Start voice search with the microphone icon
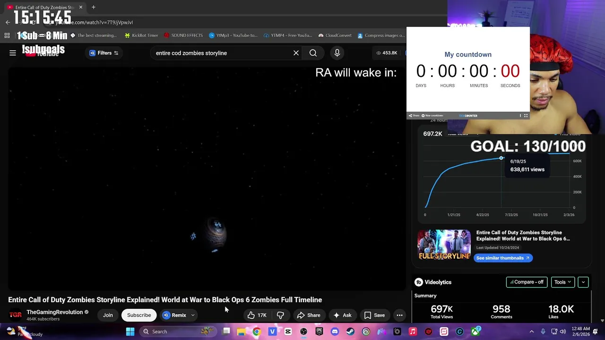 tap(337, 53)
